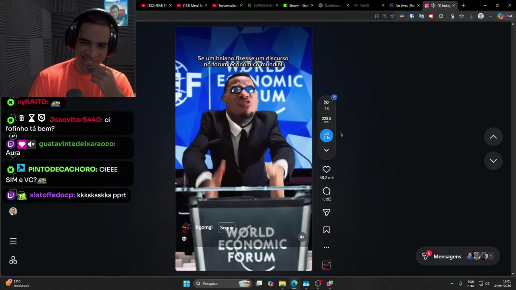Screen dimensions: 516x290
Task: Click username xistoffedocp in chat
Action: click(52, 195)
